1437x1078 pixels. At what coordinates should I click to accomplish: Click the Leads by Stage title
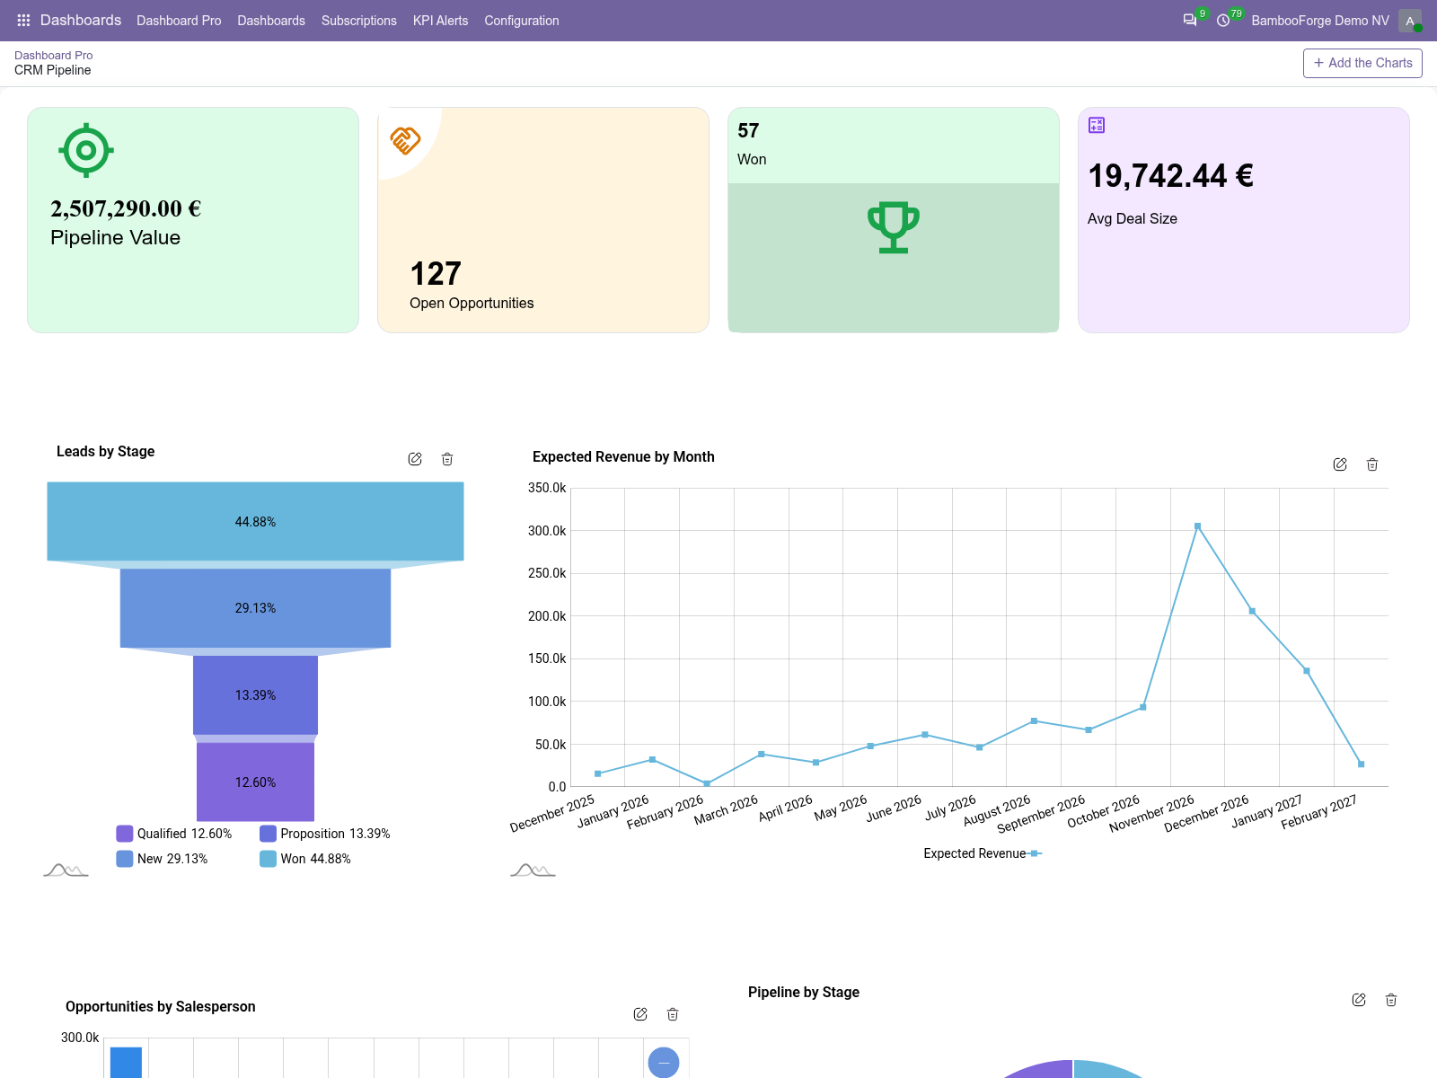(x=105, y=451)
